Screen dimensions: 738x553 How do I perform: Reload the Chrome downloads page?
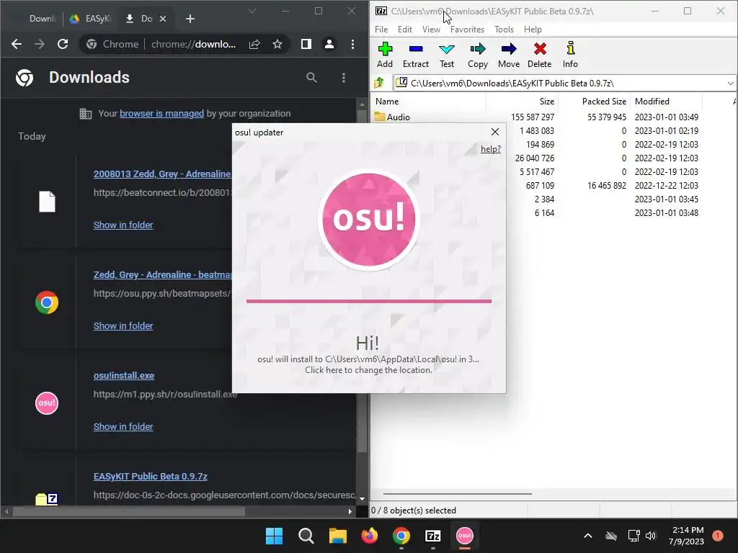click(63, 44)
